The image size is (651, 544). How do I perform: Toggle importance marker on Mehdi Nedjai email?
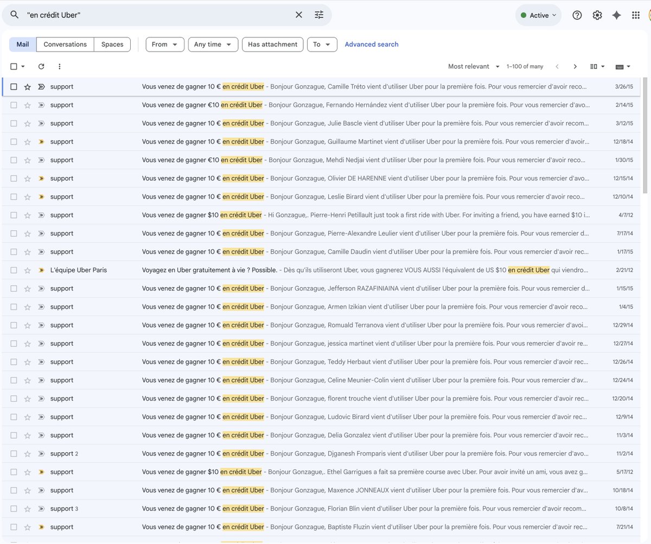pos(41,160)
